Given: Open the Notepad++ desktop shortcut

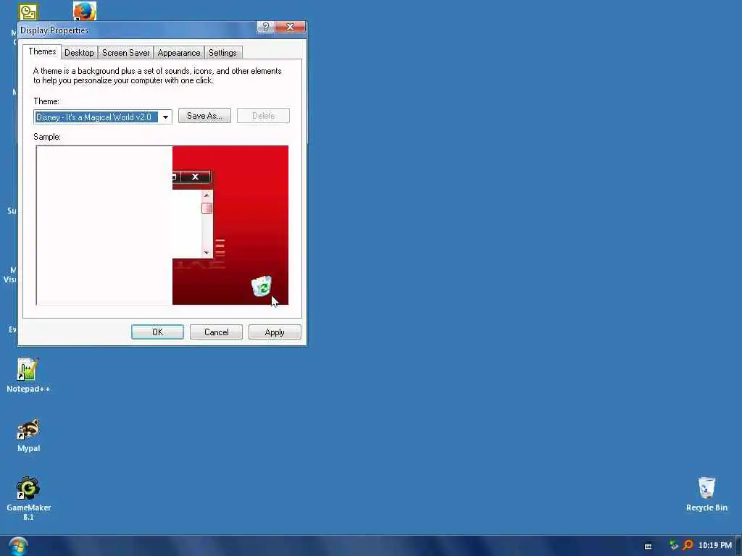Looking at the screenshot, I should (28, 370).
